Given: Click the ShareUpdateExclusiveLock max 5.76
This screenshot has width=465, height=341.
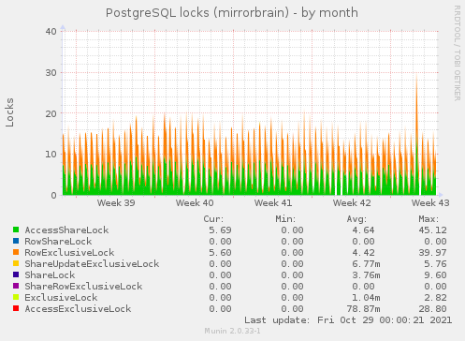Looking at the screenshot, I should click(x=436, y=264).
